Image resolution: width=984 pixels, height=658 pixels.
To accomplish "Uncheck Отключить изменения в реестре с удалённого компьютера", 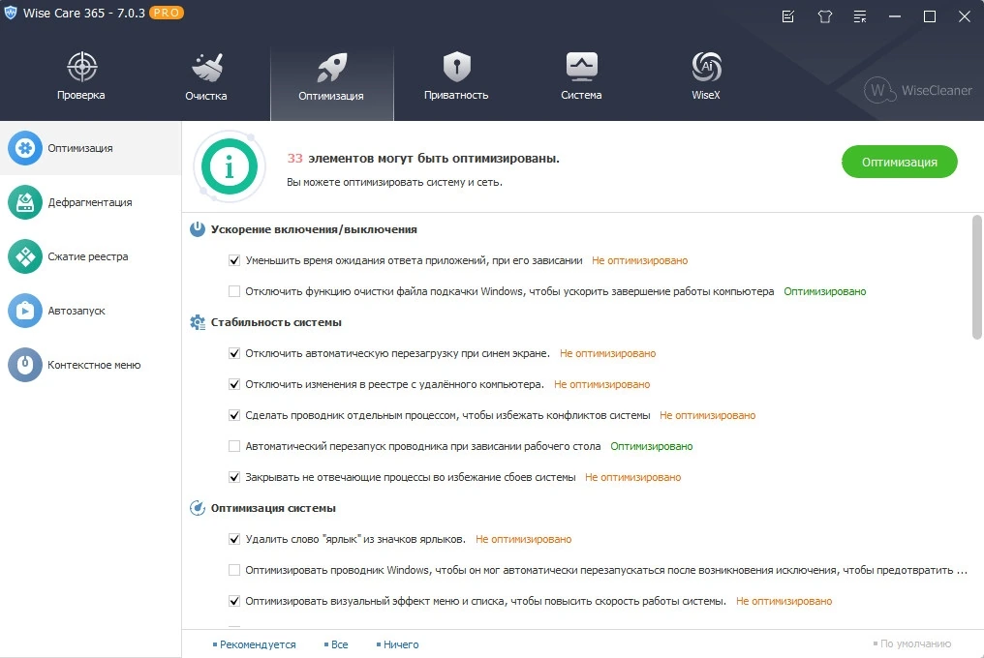I will (x=234, y=384).
